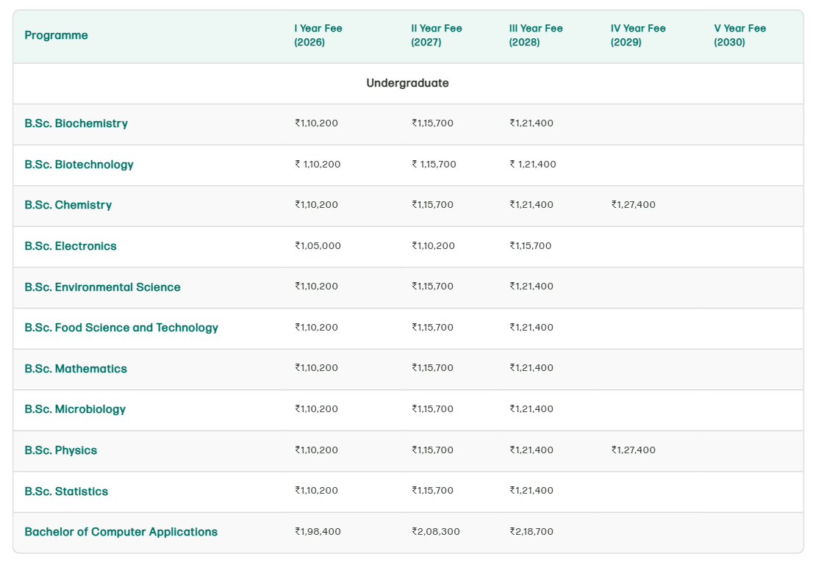
Task: Open the B.Sc. Electronics programme link
Action: pyautogui.click(x=70, y=246)
